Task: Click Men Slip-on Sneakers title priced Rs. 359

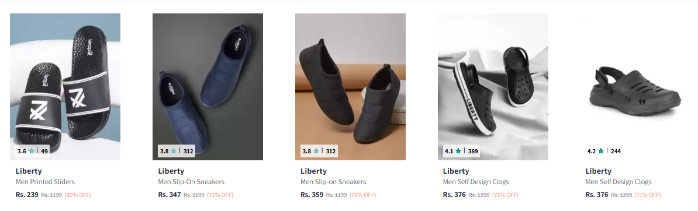Action: coord(333,182)
